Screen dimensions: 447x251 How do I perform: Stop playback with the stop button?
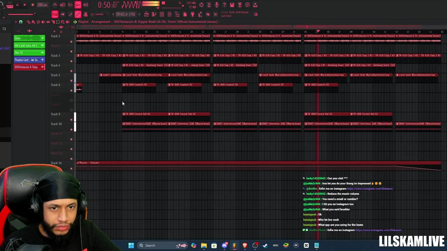coord(24,5)
